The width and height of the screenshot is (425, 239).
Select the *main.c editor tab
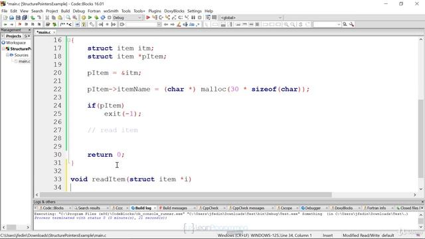43,33
